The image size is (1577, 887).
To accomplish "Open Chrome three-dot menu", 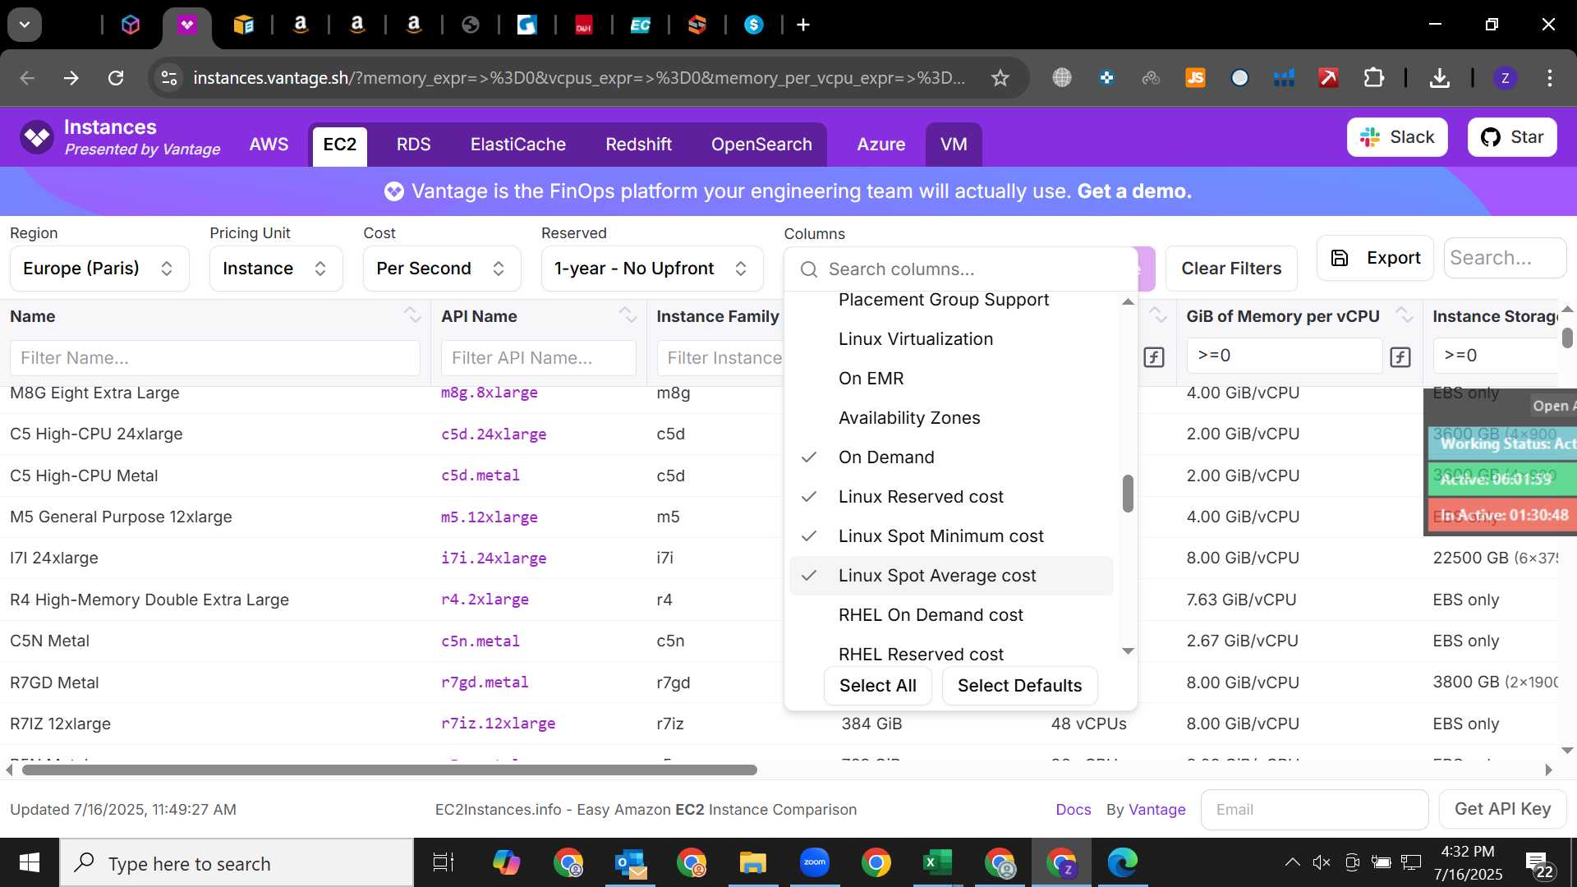I will tap(1550, 78).
